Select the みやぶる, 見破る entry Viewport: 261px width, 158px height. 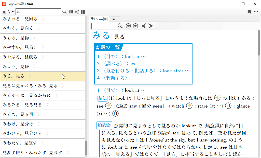43,57
